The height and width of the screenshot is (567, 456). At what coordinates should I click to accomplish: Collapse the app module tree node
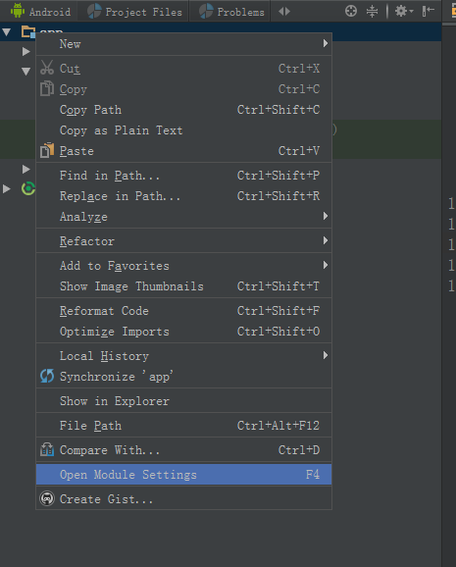[7, 32]
